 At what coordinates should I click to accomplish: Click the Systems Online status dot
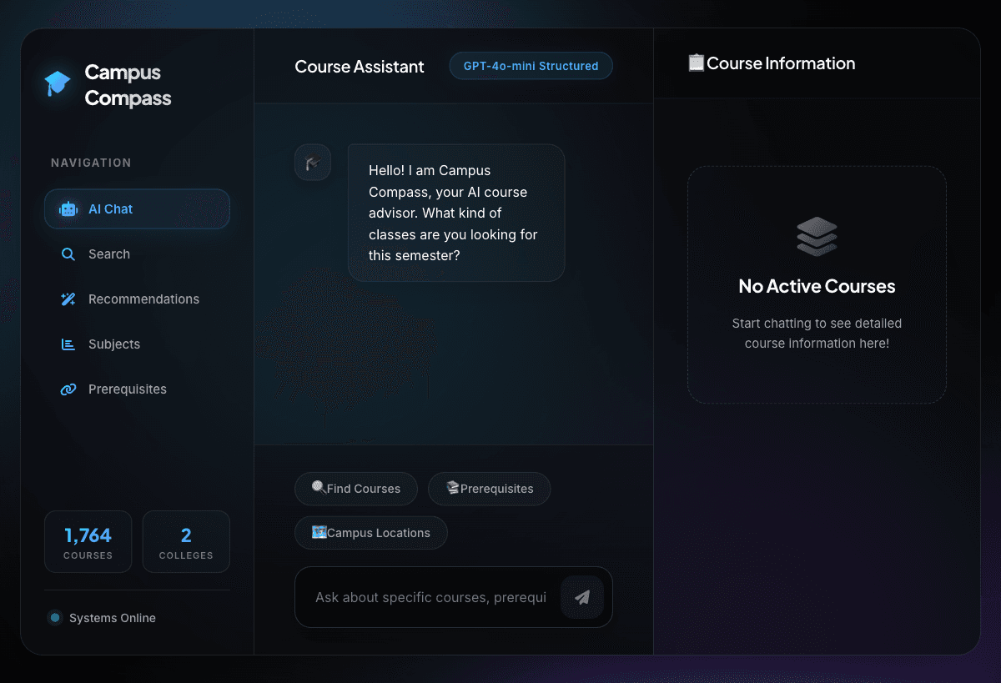tap(55, 618)
